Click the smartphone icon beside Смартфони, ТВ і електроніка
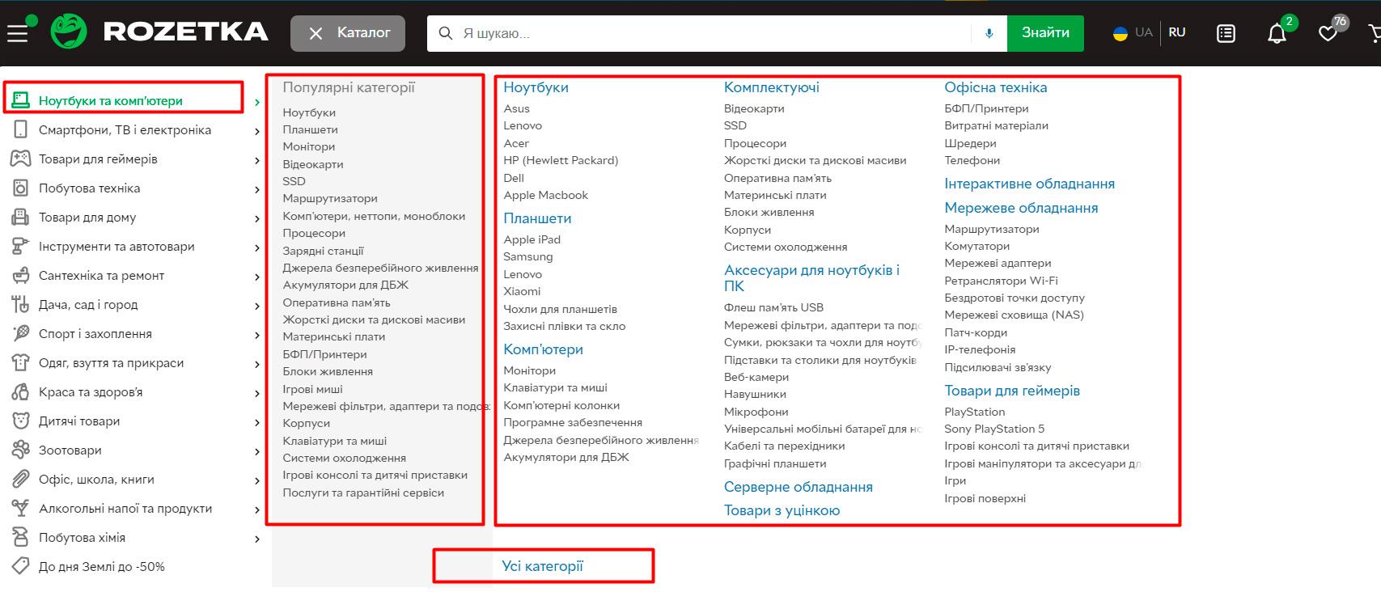This screenshot has height=592, width=1381. (x=21, y=130)
